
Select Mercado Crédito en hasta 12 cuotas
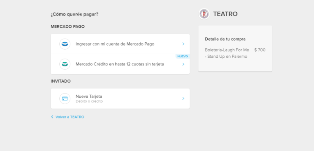pos(120,64)
